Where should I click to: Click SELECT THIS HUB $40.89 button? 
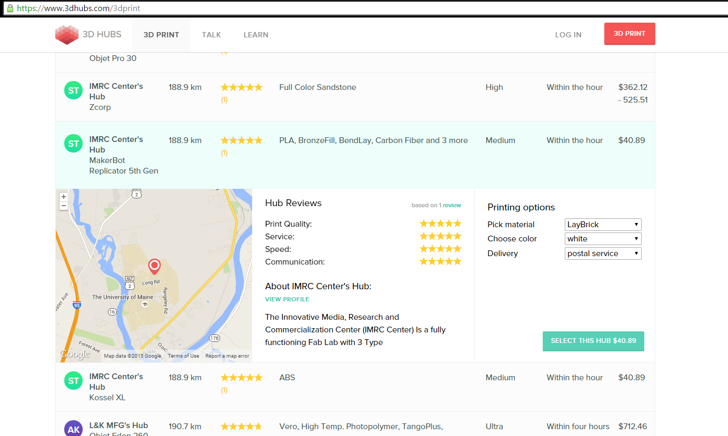[593, 341]
